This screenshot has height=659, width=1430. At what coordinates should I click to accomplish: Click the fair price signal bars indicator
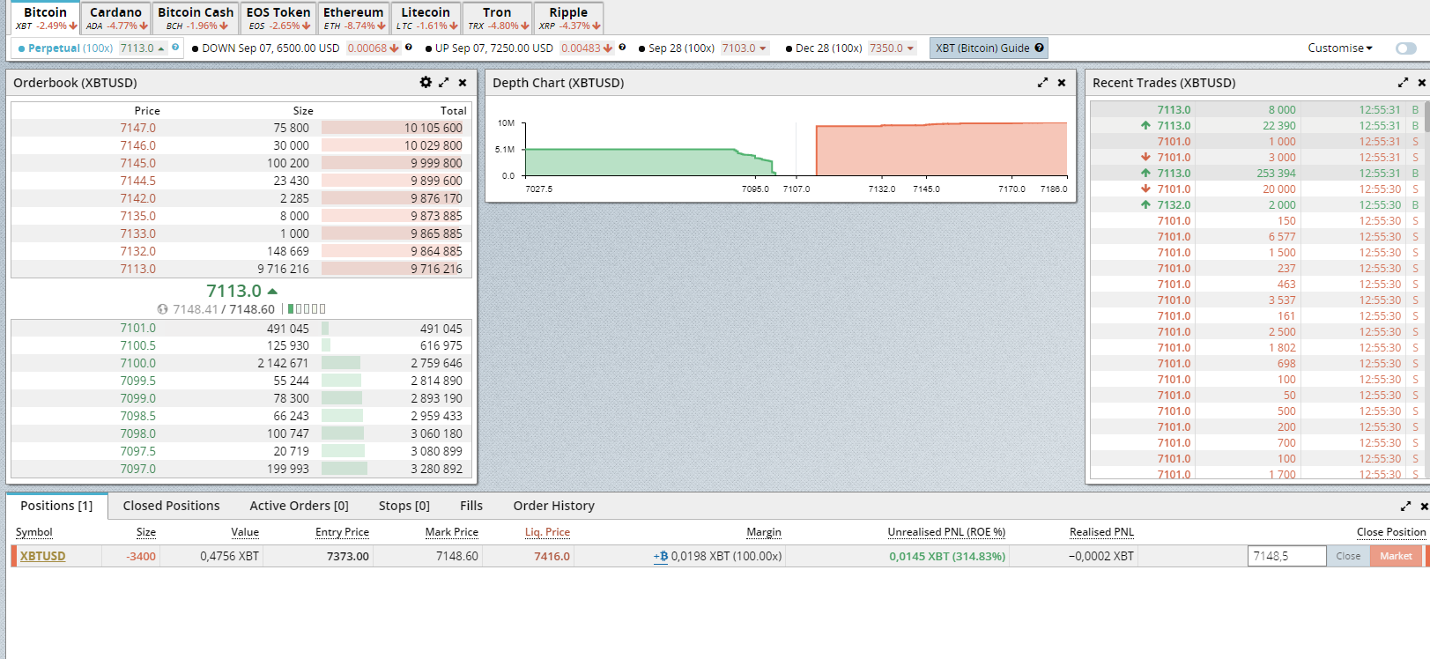(x=307, y=309)
